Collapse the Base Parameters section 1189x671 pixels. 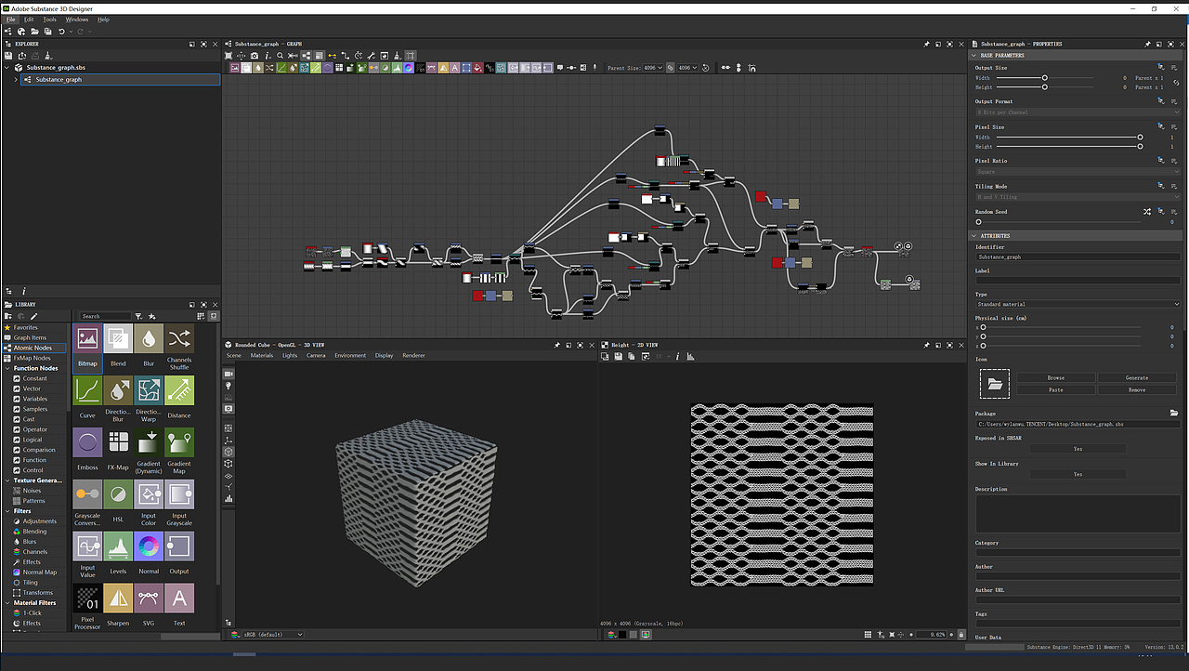coord(974,55)
